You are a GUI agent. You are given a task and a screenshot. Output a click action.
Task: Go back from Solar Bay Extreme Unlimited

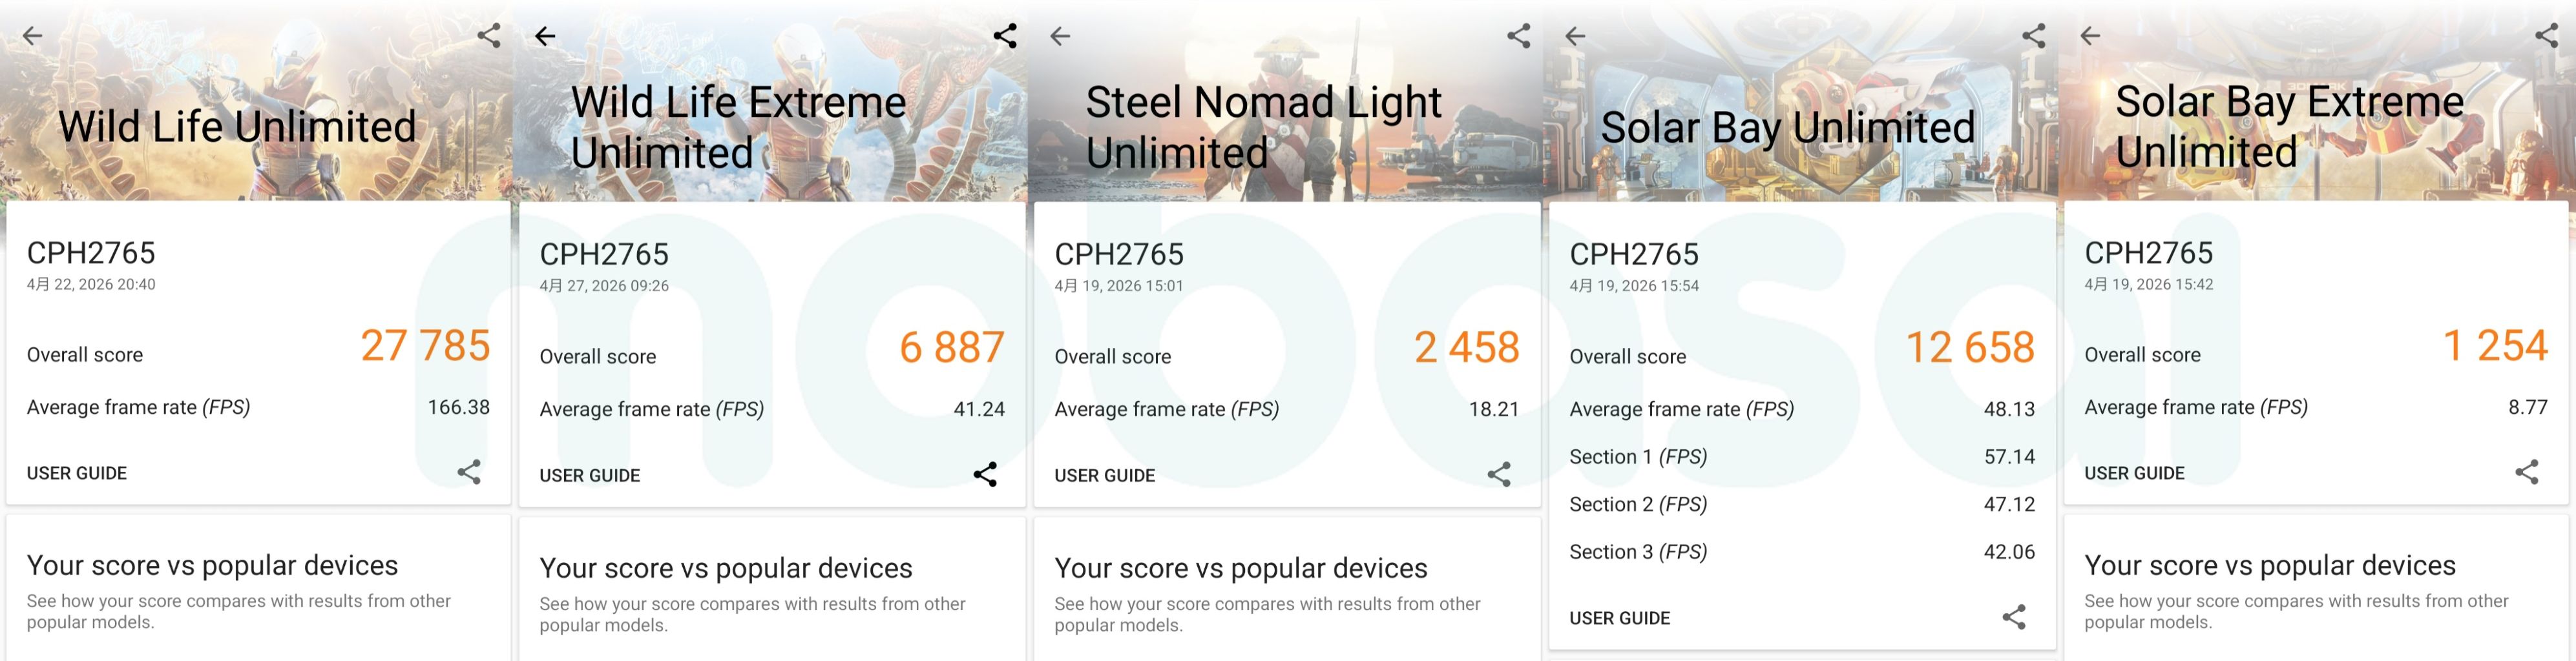2090,36
